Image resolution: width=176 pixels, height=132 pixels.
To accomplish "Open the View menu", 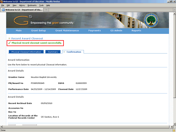I will pos(15,5).
